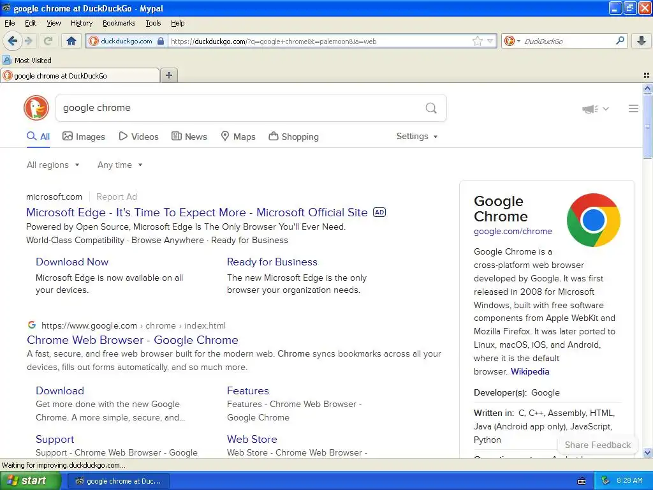Click the Features sitelink
653x490 pixels.
tap(248, 391)
